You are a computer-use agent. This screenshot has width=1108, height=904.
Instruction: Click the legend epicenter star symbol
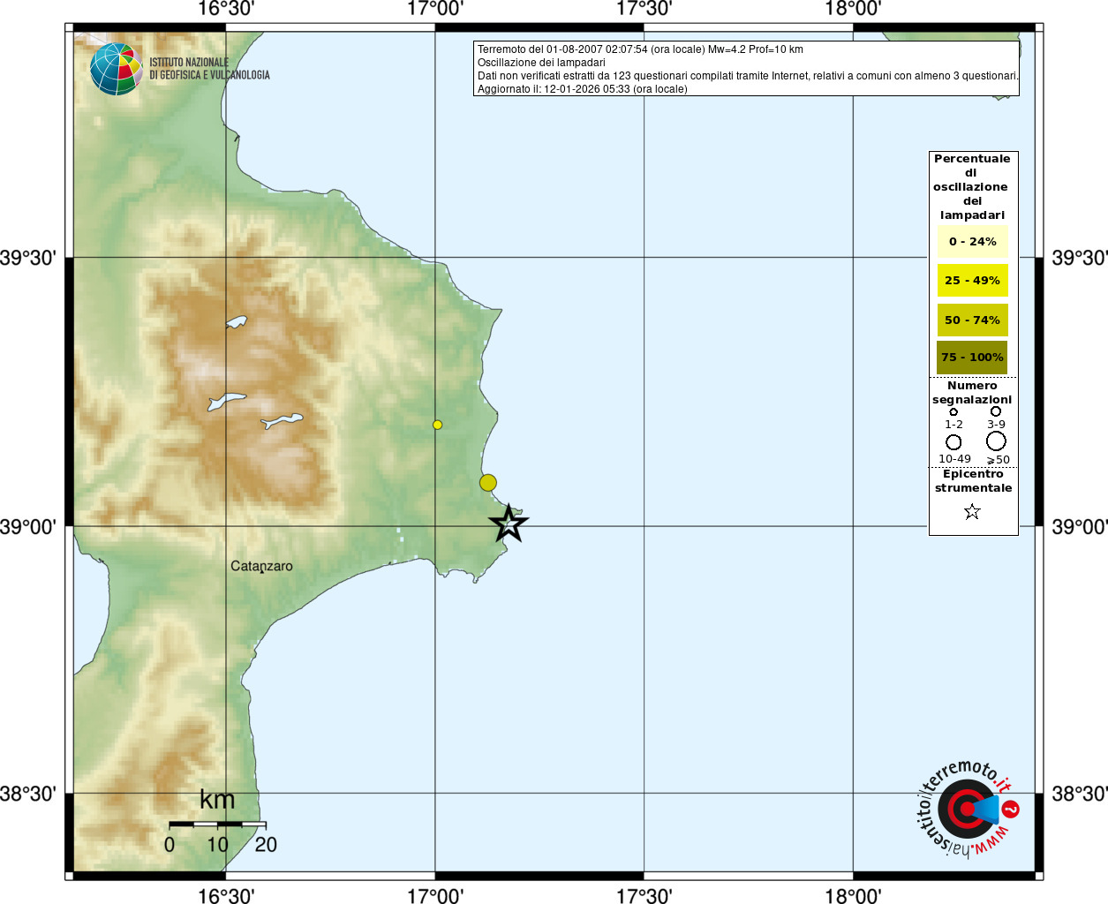click(972, 511)
